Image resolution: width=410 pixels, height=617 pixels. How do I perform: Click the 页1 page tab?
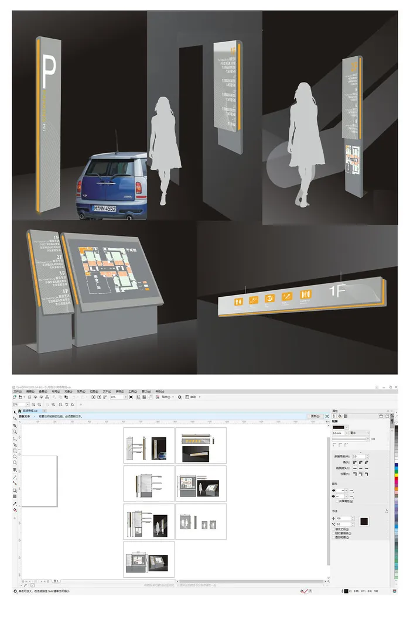56,581
